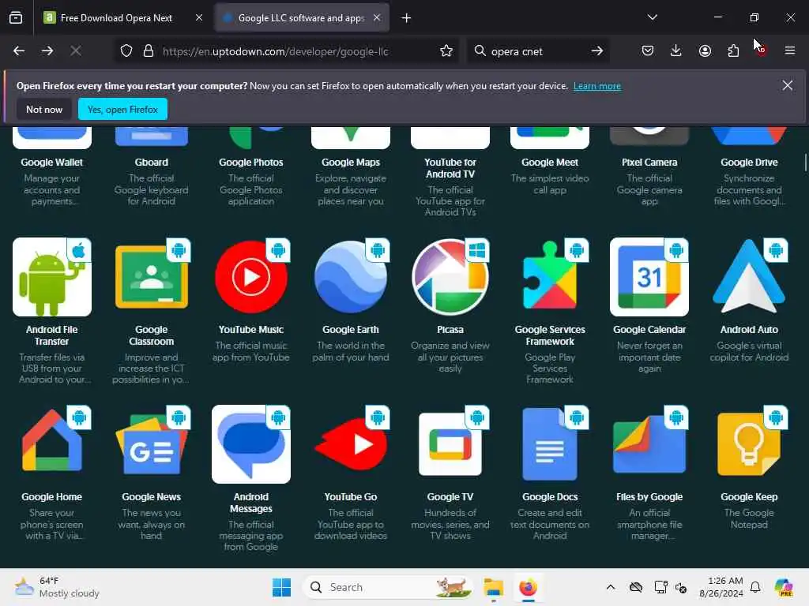This screenshot has height=606, width=809.
Task: Open the Files by Google app icon
Action: tap(649, 444)
